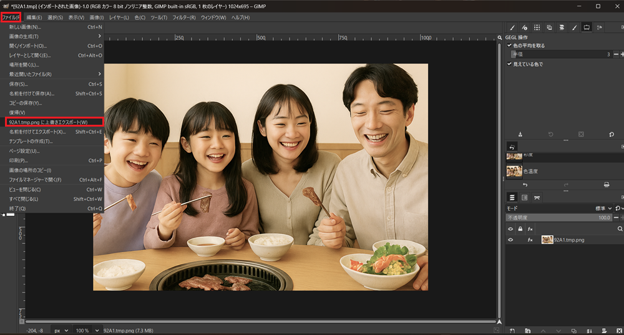This screenshot has width=624, height=335.
Task: Toggle the fx column header in Layers
Action: [x=530, y=229]
